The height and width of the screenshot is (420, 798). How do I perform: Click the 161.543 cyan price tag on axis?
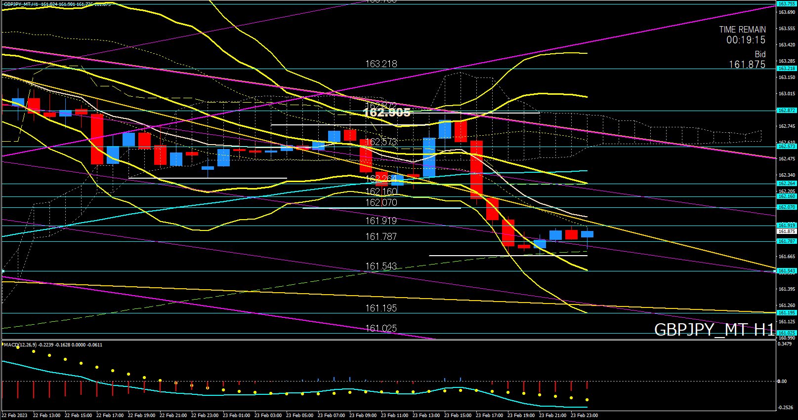point(787,271)
